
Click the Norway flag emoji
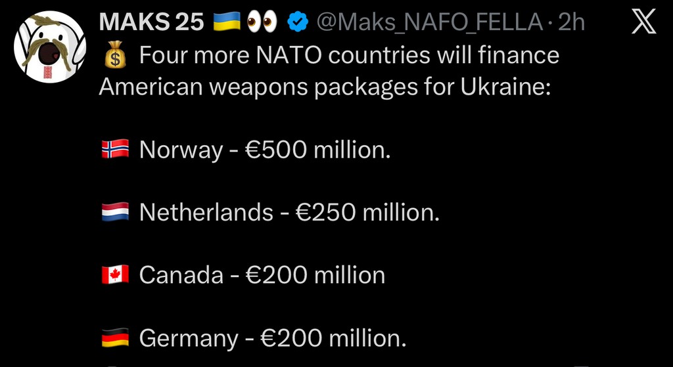tap(114, 150)
